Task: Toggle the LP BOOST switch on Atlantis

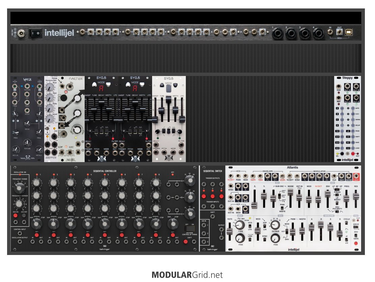Action: coord(337,203)
